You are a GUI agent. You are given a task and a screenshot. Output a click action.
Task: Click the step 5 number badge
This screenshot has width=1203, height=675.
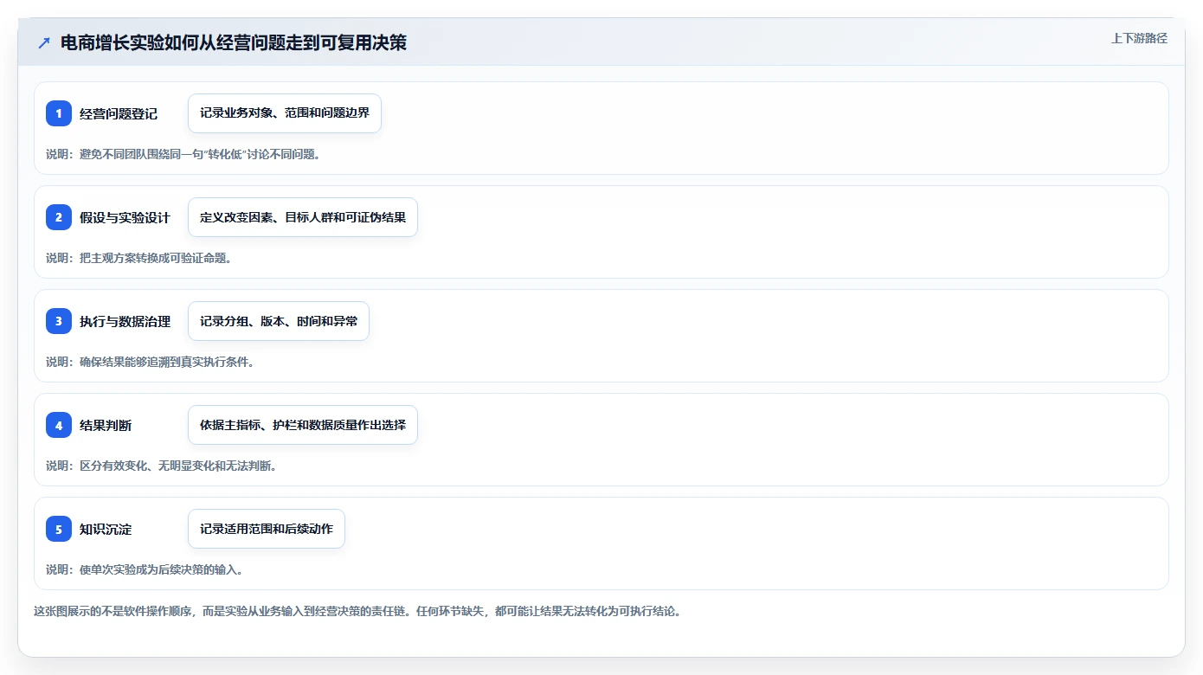pyautogui.click(x=59, y=529)
